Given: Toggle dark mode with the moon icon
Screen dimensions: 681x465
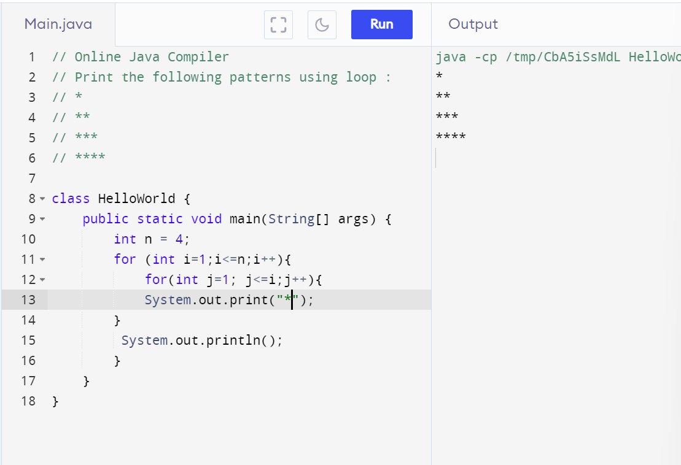Looking at the screenshot, I should coord(322,25).
